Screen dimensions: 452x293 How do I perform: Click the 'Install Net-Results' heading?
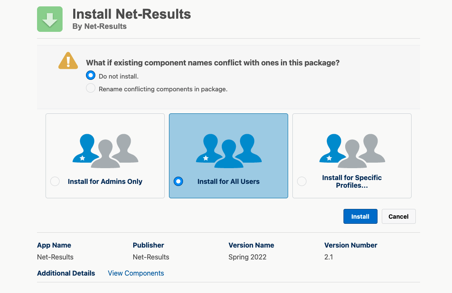point(132,14)
